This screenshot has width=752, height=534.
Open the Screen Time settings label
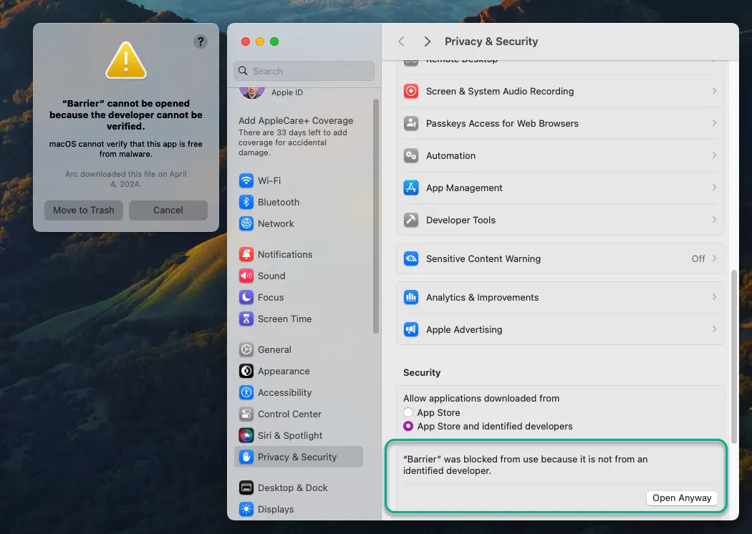coord(284,319)
